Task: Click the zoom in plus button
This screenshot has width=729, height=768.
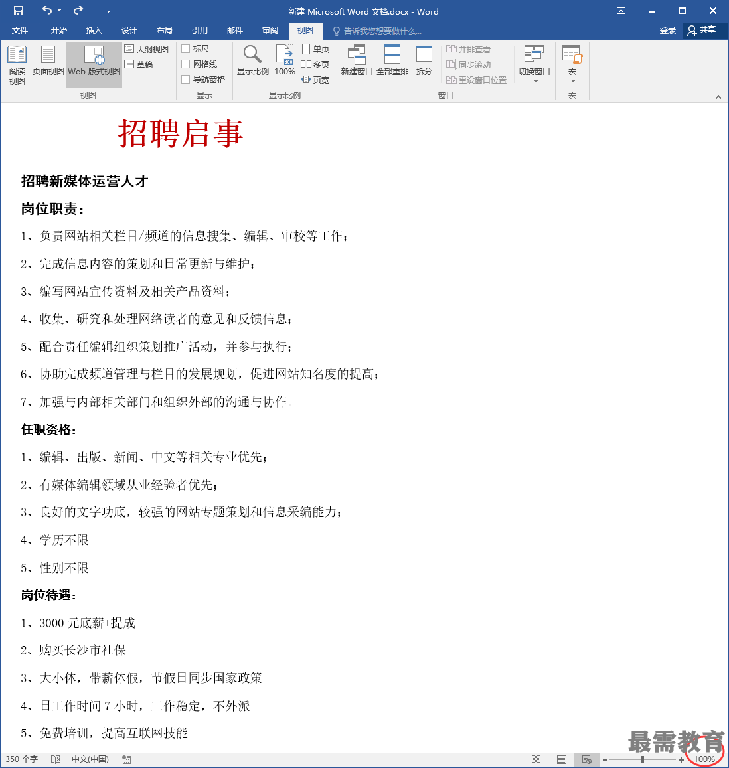Action: tap(681, 759)
